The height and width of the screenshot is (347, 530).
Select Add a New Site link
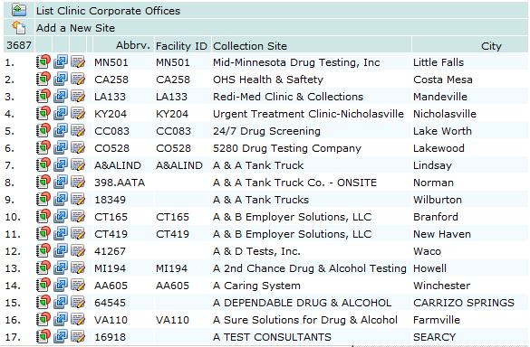coord(75,28)
